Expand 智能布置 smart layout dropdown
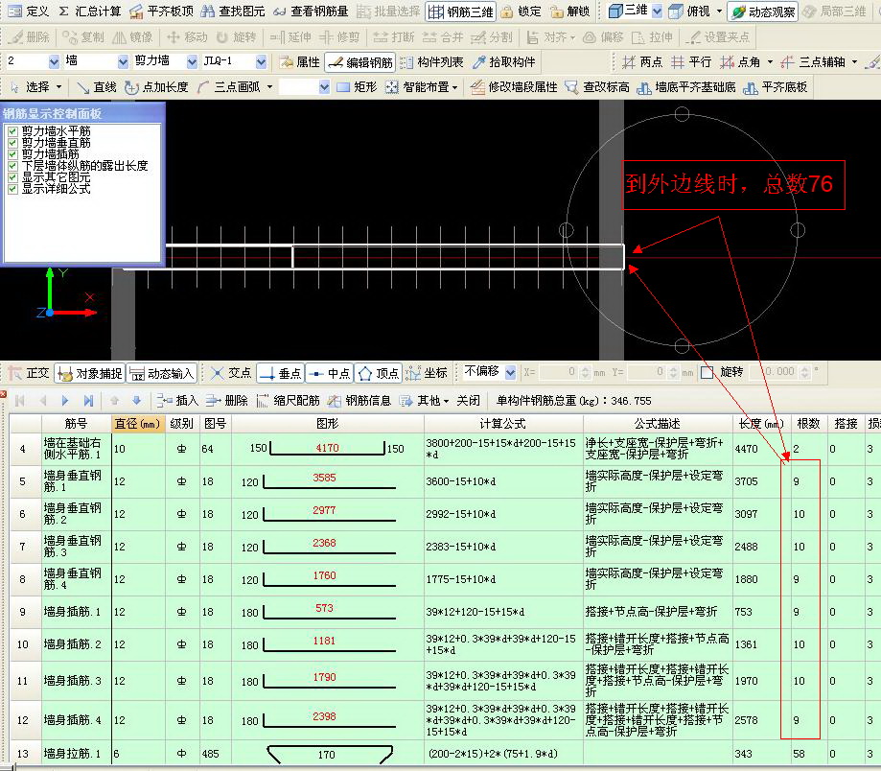The image size is (881, 771). tap(454, 87)
